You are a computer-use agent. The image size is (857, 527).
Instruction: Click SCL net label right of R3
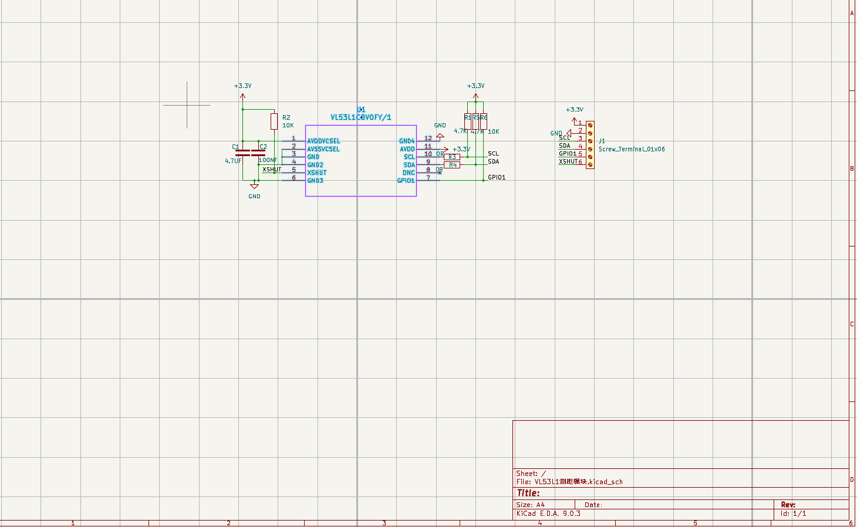[x=493, y=153]
